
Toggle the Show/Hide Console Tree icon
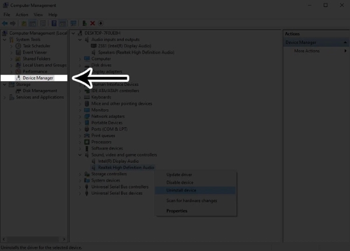[x=33, y=23]
